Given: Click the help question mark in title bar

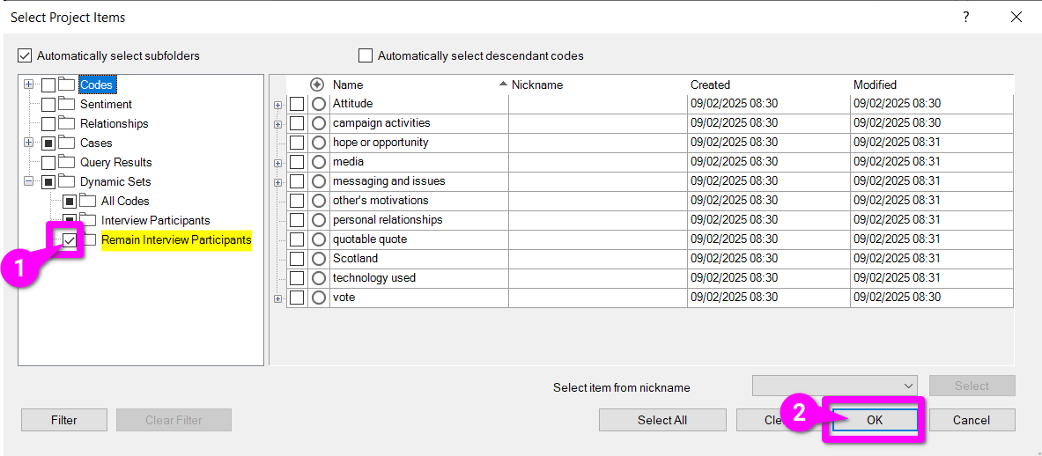Looking at the screenshot, I should click(965, 18).
